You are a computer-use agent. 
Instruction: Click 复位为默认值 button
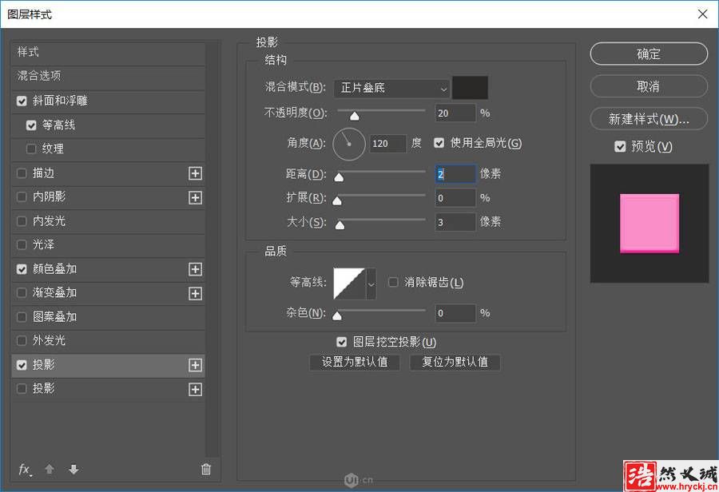[x=455, y=363]
